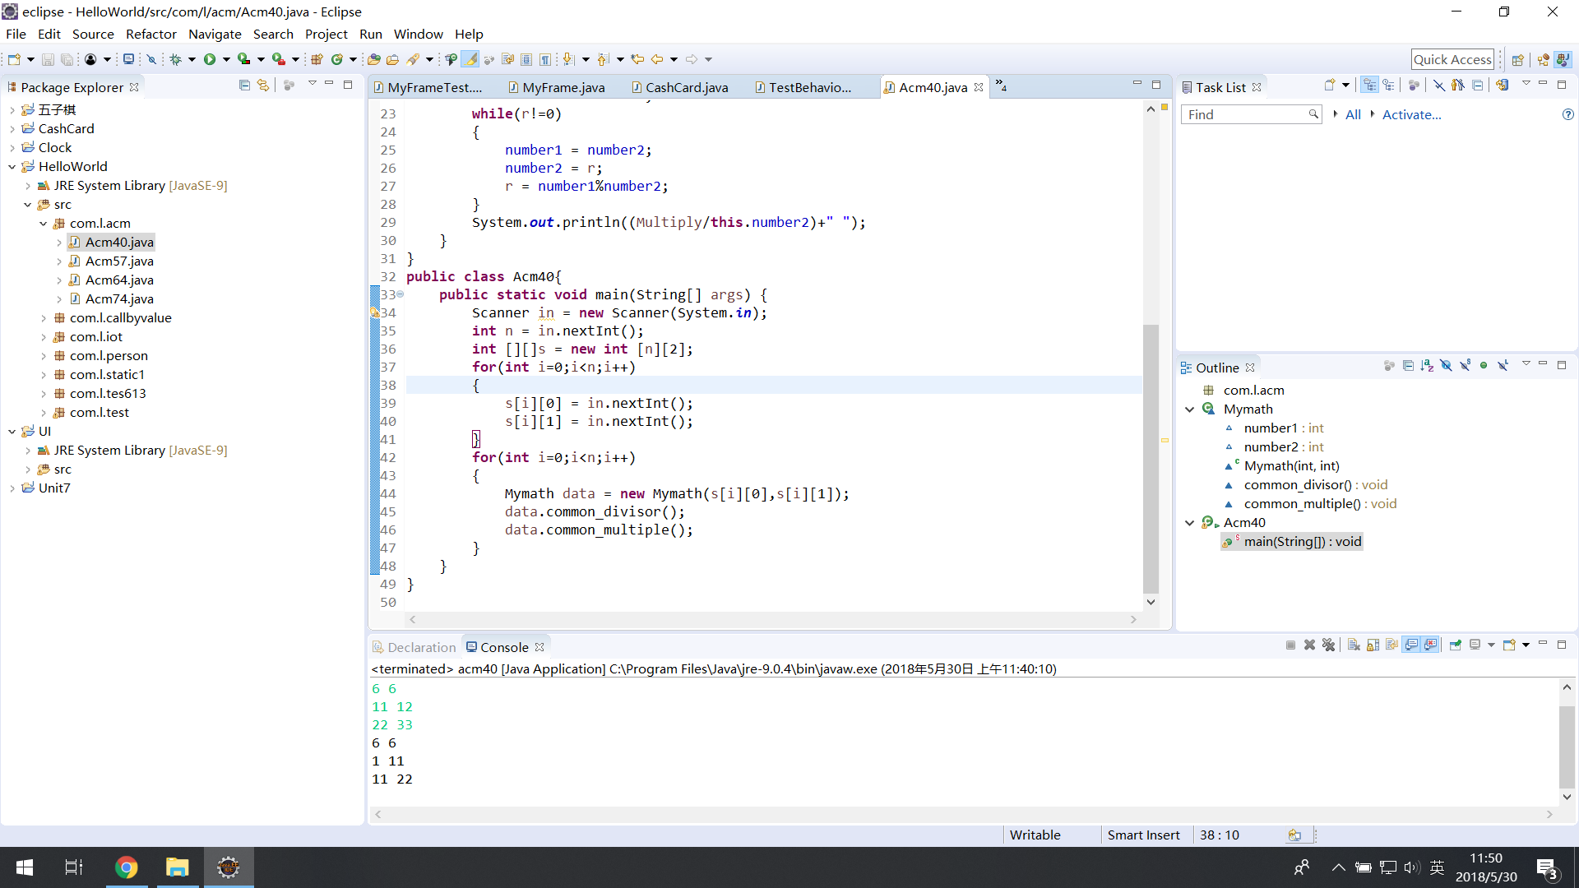Image resolution: width=1579 pixels, height=888 pixels.
Task: Click Activate... link in Task List
Action: coord(1411,114)
